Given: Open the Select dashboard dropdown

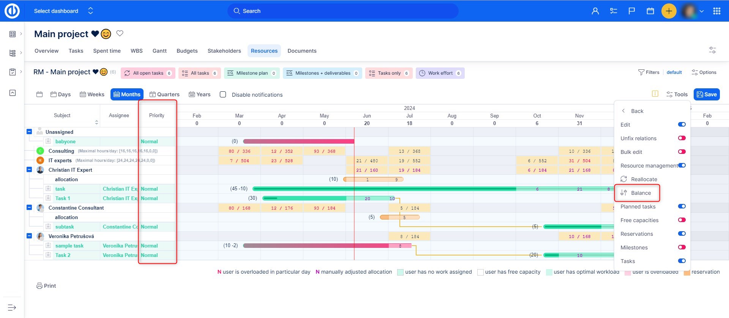Looking at the screenshot, I should (63, 11).
